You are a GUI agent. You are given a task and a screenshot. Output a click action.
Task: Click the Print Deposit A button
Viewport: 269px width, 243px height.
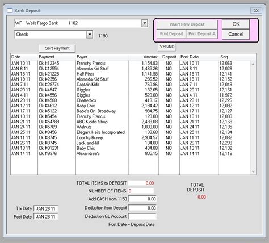pyautogui.click(x=201, y=34)
